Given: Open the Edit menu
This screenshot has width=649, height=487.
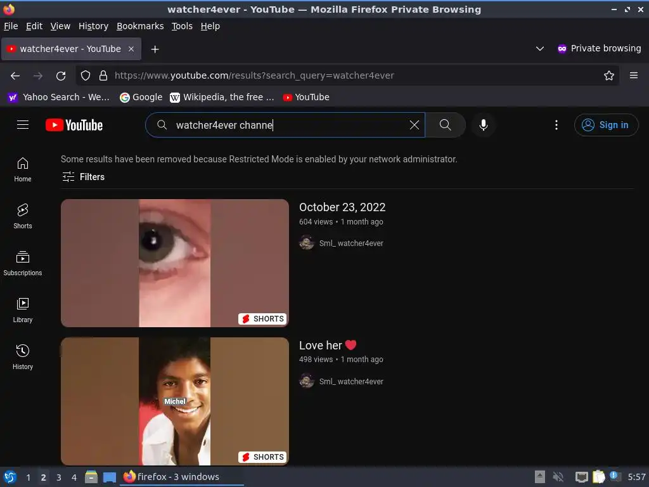Looking at the screenshot, I should [34, 26].
